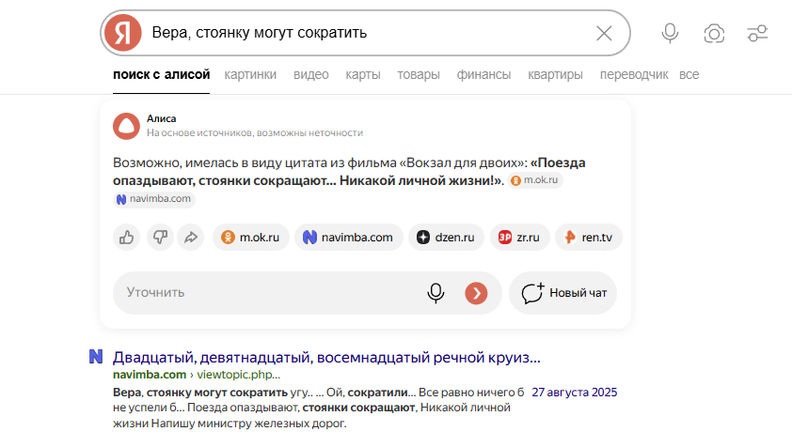792x447 pixels.
Task: Open 'Двадцатый, девятнадцатый, восемнадцатый речной круиз' result
Action: coord(326,357)
